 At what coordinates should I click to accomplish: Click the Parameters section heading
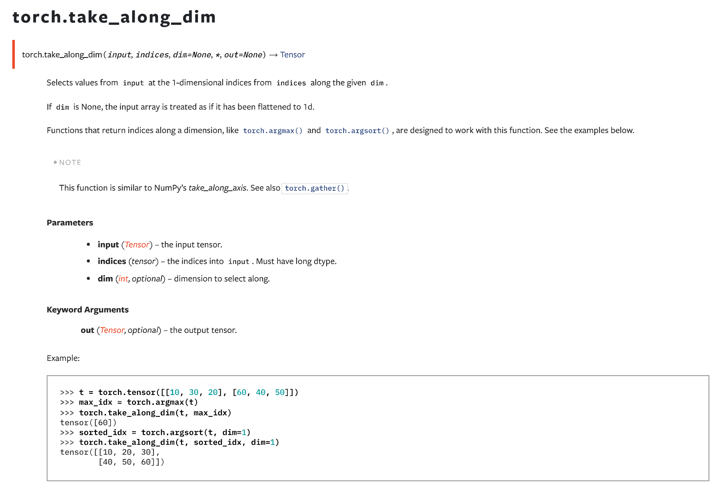(x=70, y=223)
